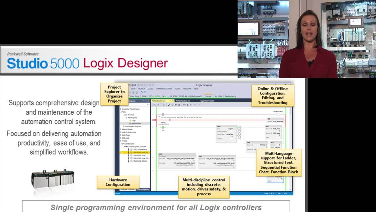
Task: Click the Redo icon in Logix Designer toolbar
Action: click(x=145, y=92)
